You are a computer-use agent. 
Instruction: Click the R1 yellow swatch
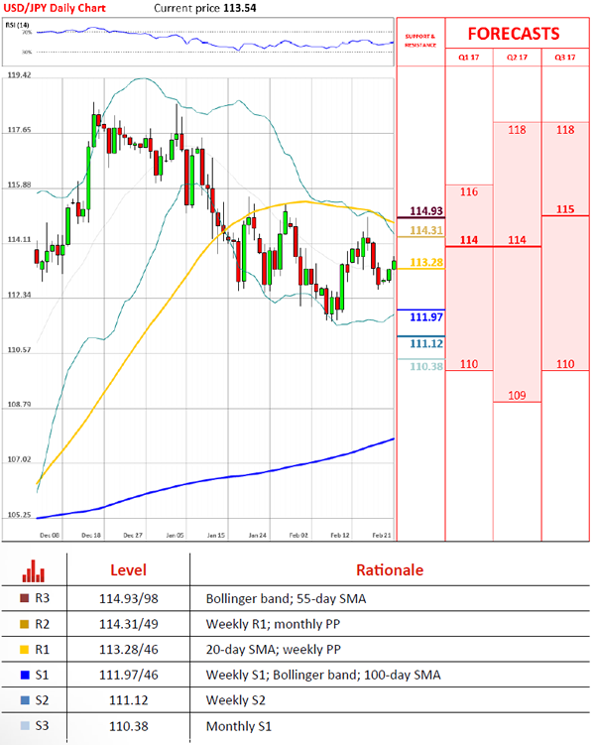25,650
